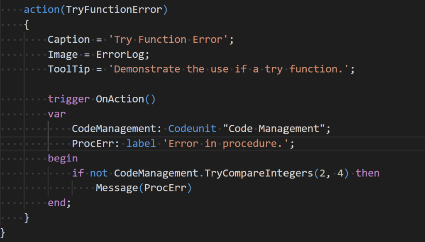Viewport: 425px width, 242px height.
Task: Click the 'action' keyword
Action: (42, 10)
